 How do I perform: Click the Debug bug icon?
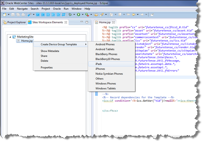coord(70,15)
